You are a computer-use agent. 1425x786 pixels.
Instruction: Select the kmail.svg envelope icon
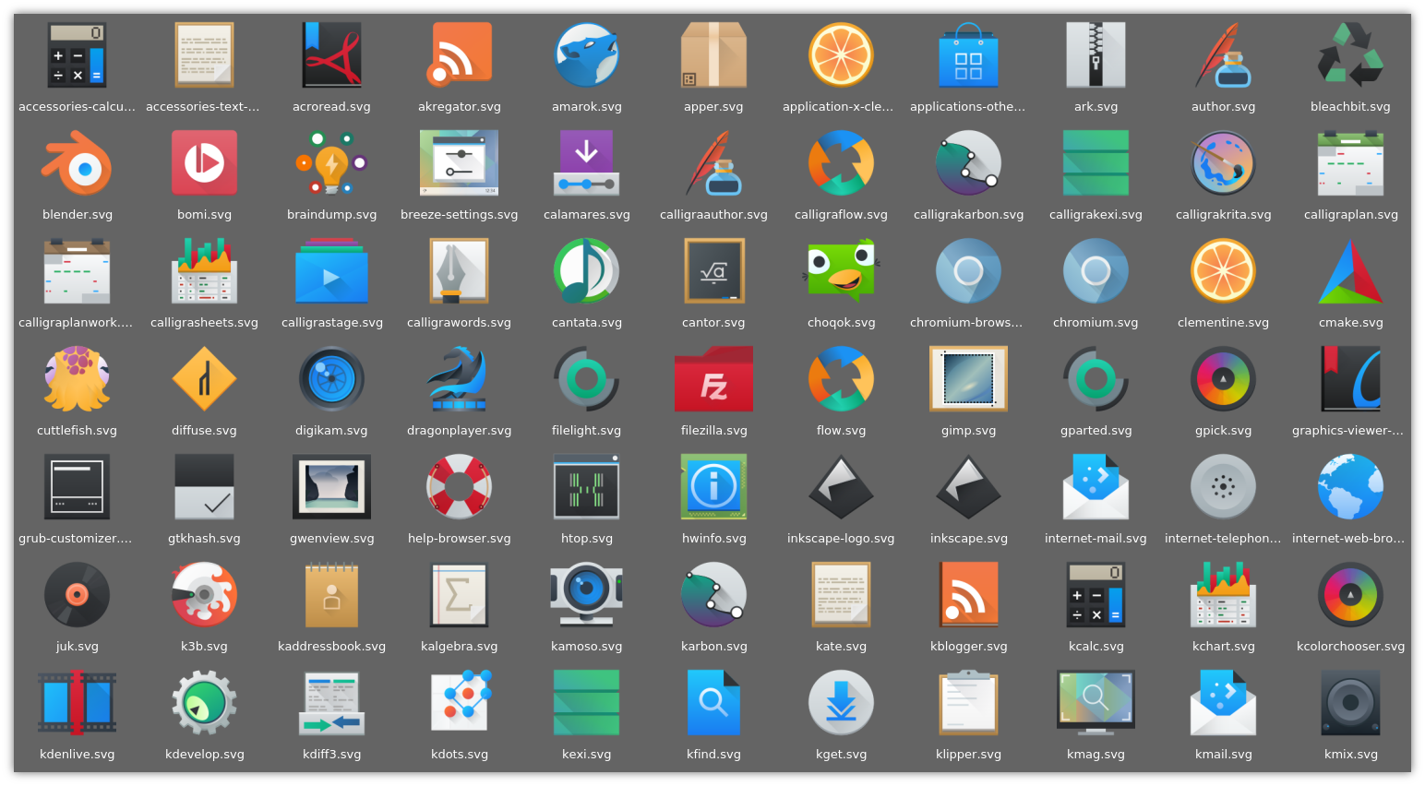1223,703
